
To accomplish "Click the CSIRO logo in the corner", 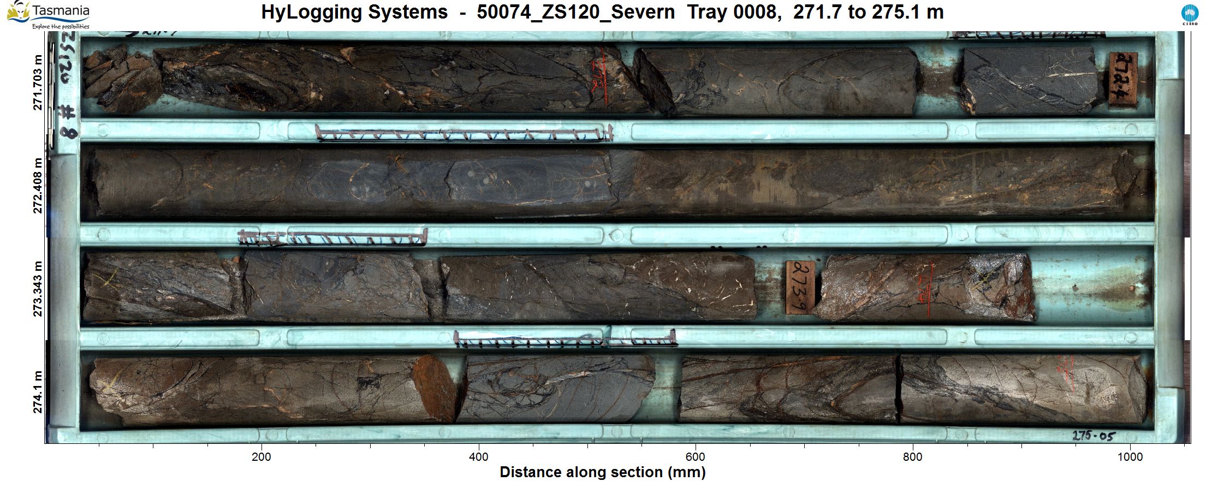I will 1189,15.
